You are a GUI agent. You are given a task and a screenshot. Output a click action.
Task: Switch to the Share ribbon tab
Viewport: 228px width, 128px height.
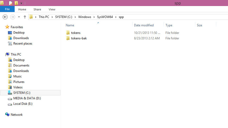(x=37, y=9)
